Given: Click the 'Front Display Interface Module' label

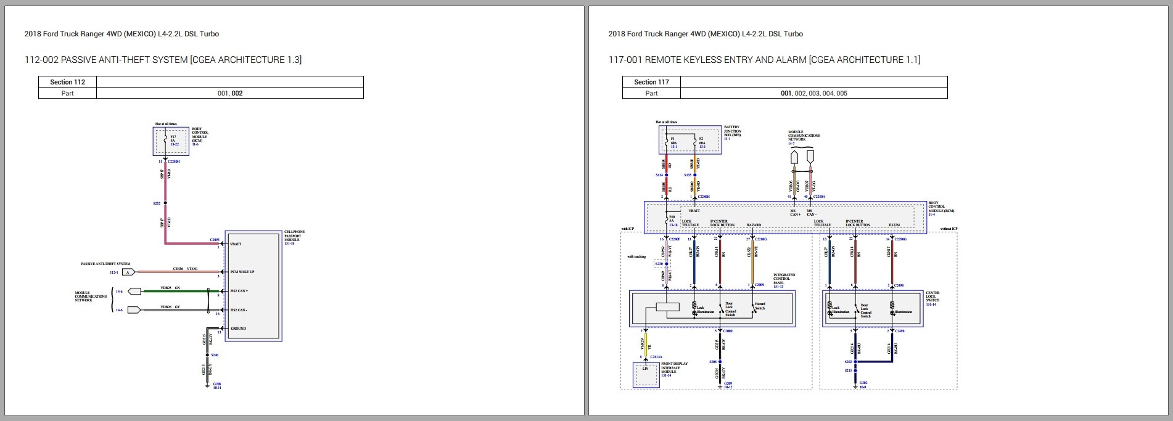Looking at the screenshot, I should pos(674,369).
